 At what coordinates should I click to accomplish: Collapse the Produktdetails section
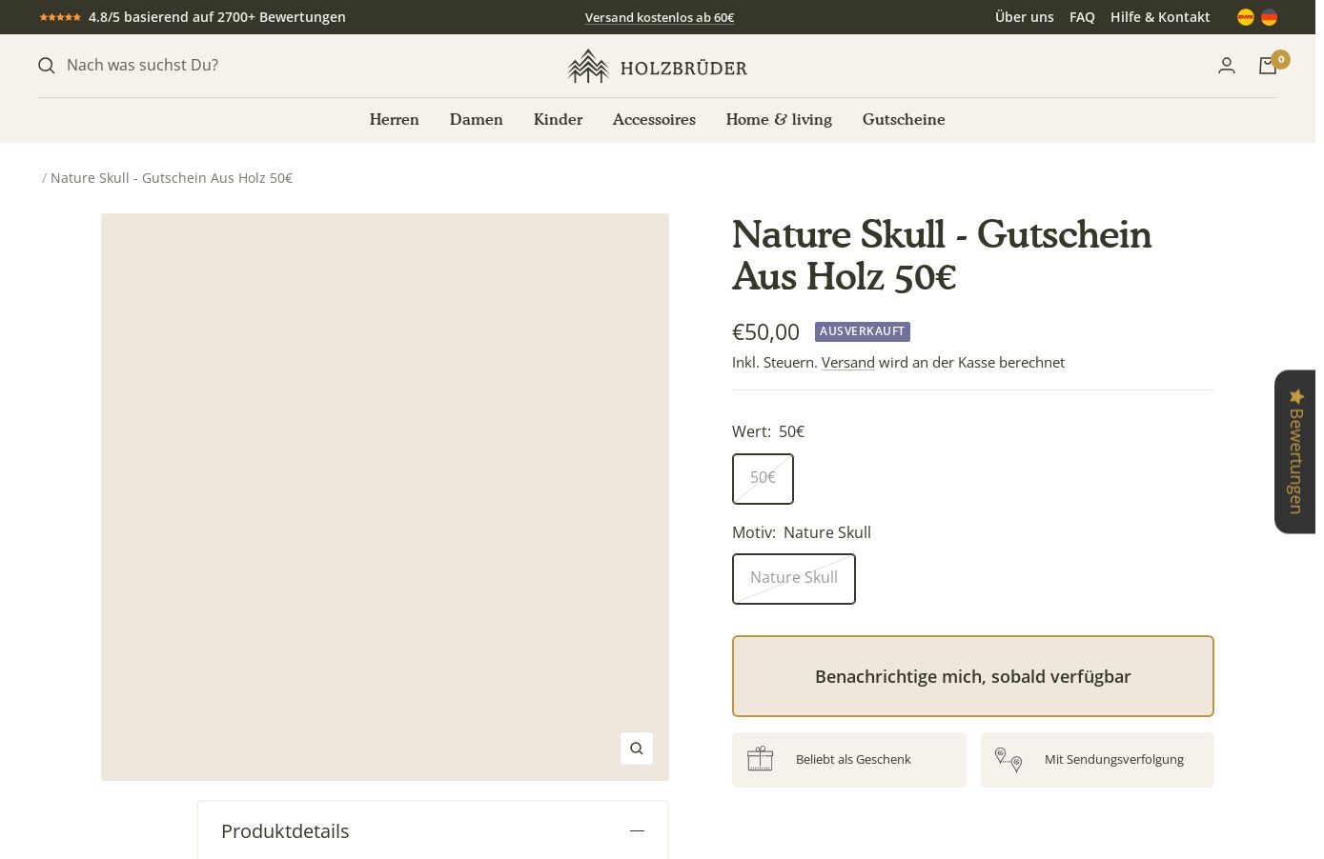[637, 831]
